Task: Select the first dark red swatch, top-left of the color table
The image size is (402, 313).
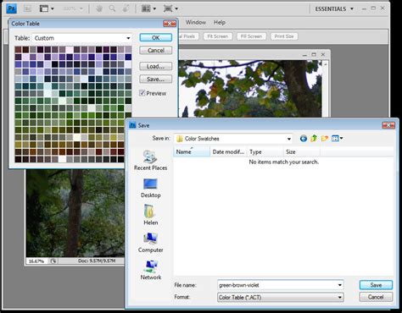Action: pyautogui.click(x=18, y=50)
